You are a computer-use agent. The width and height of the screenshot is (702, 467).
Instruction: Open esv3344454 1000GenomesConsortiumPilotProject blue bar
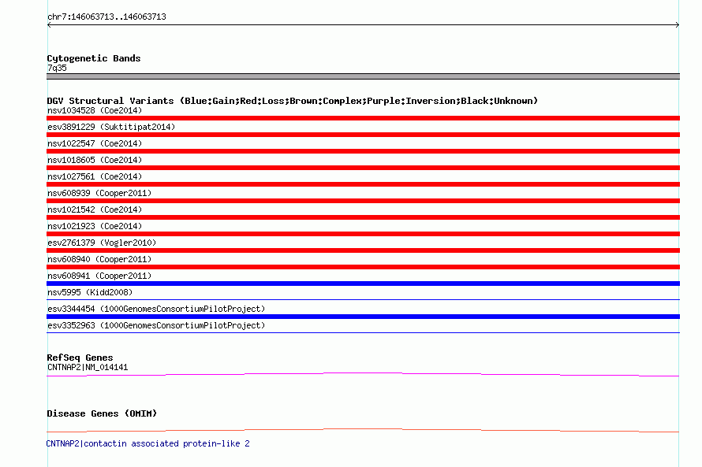pyautogui.click(x=363, y=317)
